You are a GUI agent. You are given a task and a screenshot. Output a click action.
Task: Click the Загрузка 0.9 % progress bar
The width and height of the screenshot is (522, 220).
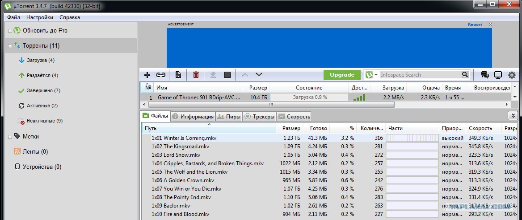tap(310, 98)
